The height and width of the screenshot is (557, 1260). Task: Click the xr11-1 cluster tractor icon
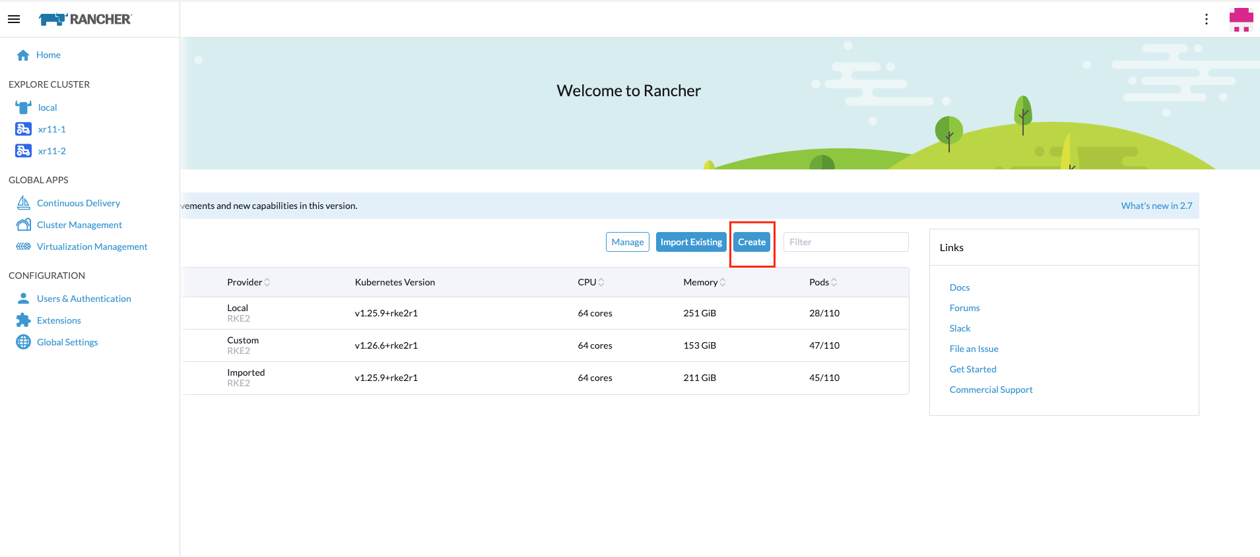pyautogui.click(x=23, y=129)
